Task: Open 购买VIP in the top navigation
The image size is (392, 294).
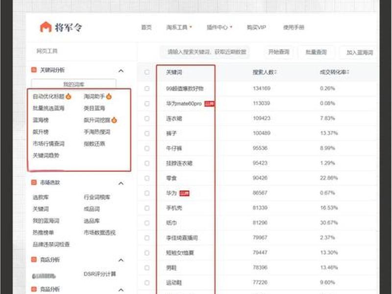Action: (256, 27)
